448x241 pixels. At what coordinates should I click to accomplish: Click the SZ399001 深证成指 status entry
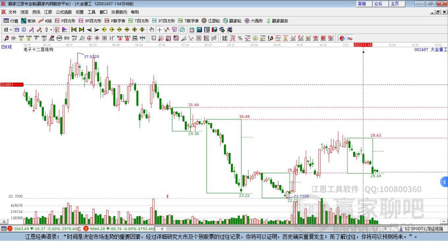(x=421, y=229)
